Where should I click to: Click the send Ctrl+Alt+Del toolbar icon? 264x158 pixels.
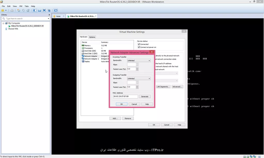[x=12, y=10]
